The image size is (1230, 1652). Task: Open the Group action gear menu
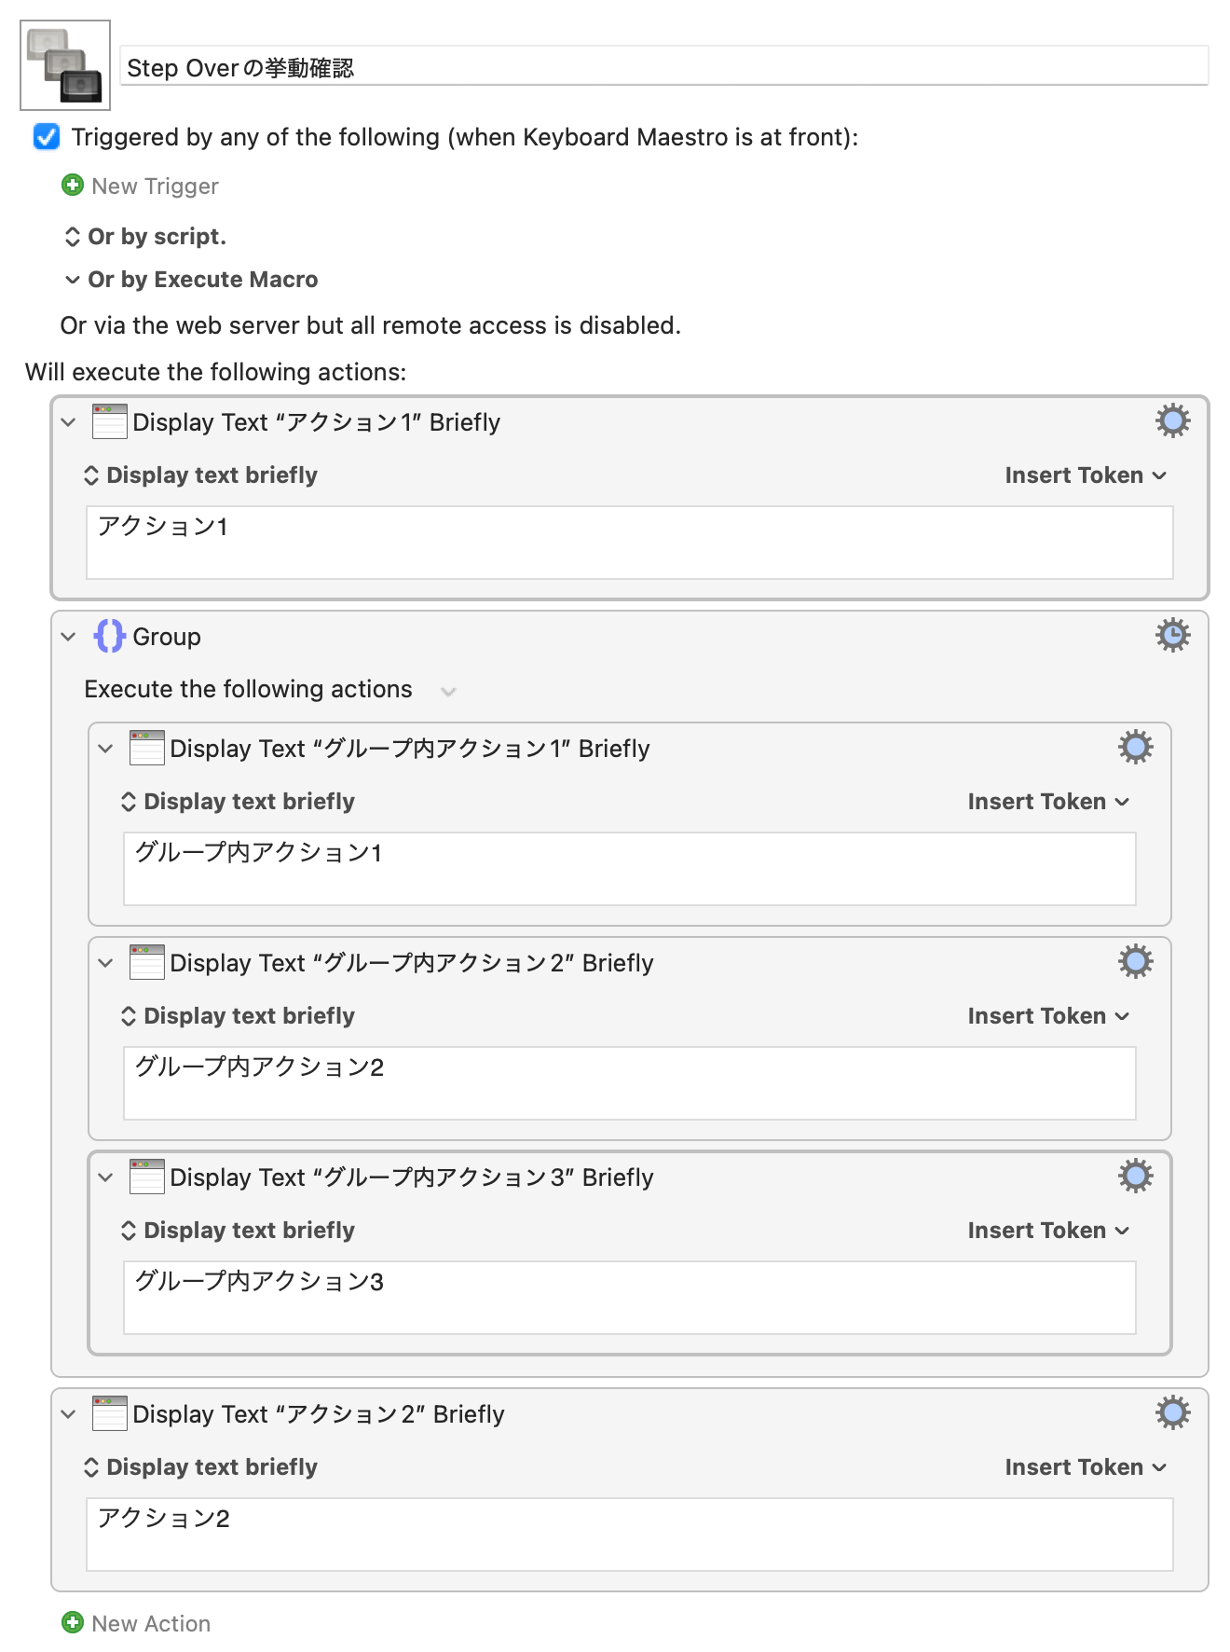1172,636
